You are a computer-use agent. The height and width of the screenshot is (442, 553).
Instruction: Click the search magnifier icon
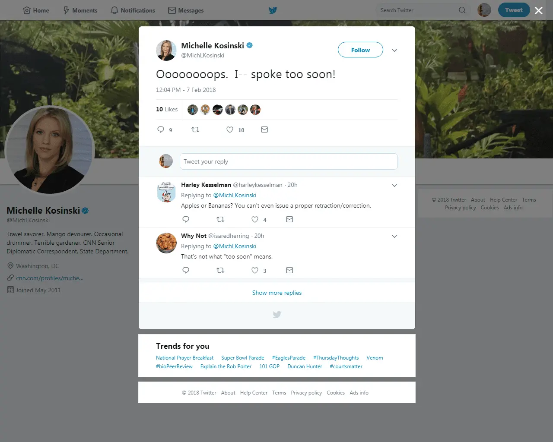(462, 10)
